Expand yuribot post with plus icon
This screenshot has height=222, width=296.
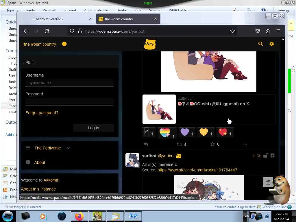[272, 156]
